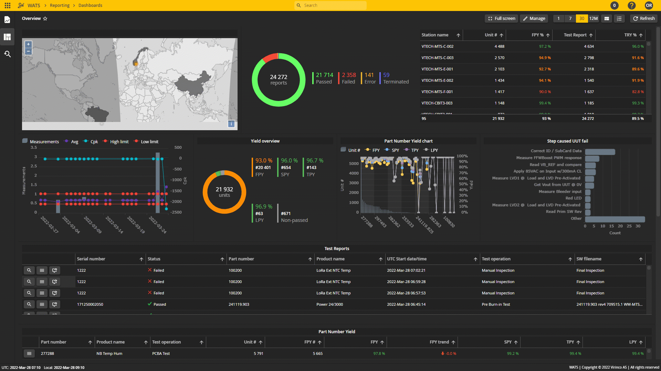Star the Overview dashboard as favorite
This screenshot has height=371, width=661.
tap(45, 19)
